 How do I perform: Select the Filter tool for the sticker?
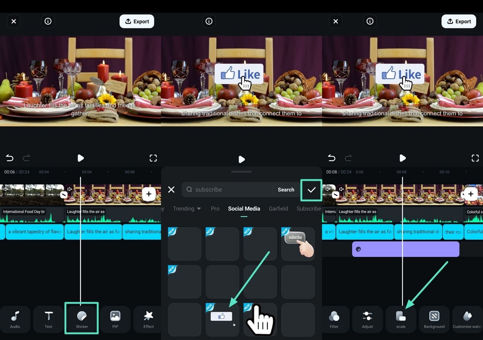[x=334, y=320]
